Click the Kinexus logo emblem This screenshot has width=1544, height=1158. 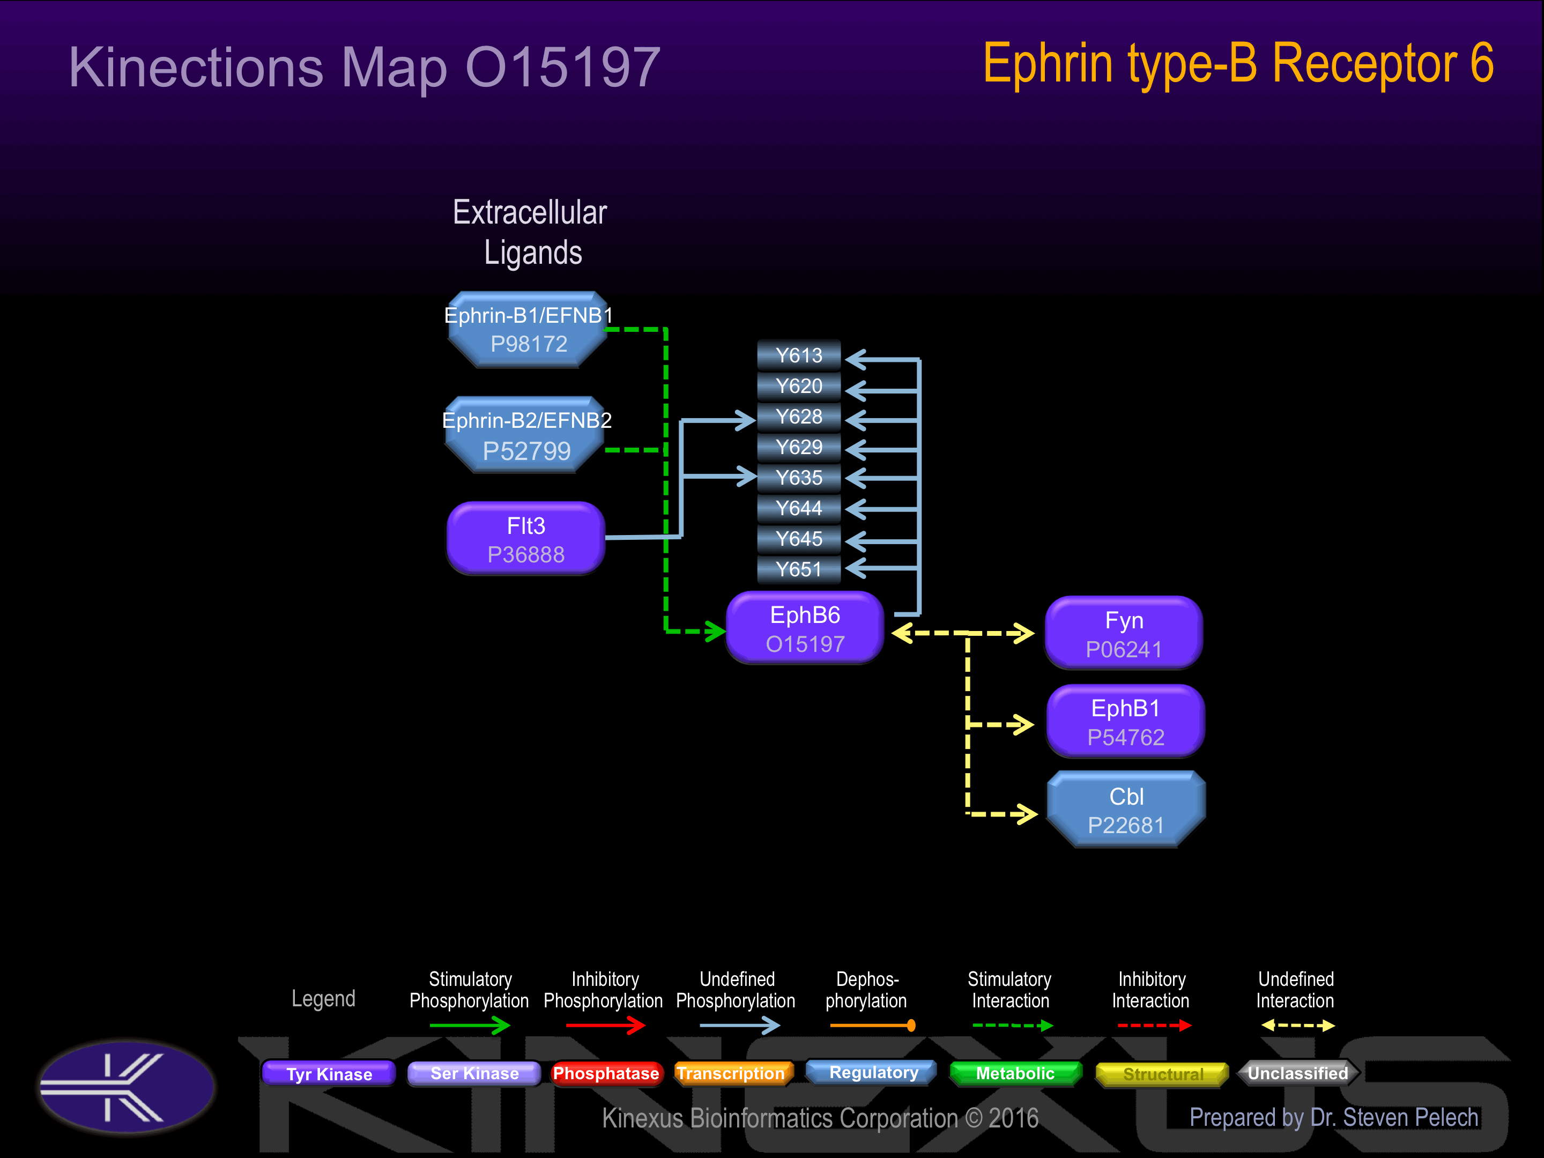click(x=127, y=1087)
